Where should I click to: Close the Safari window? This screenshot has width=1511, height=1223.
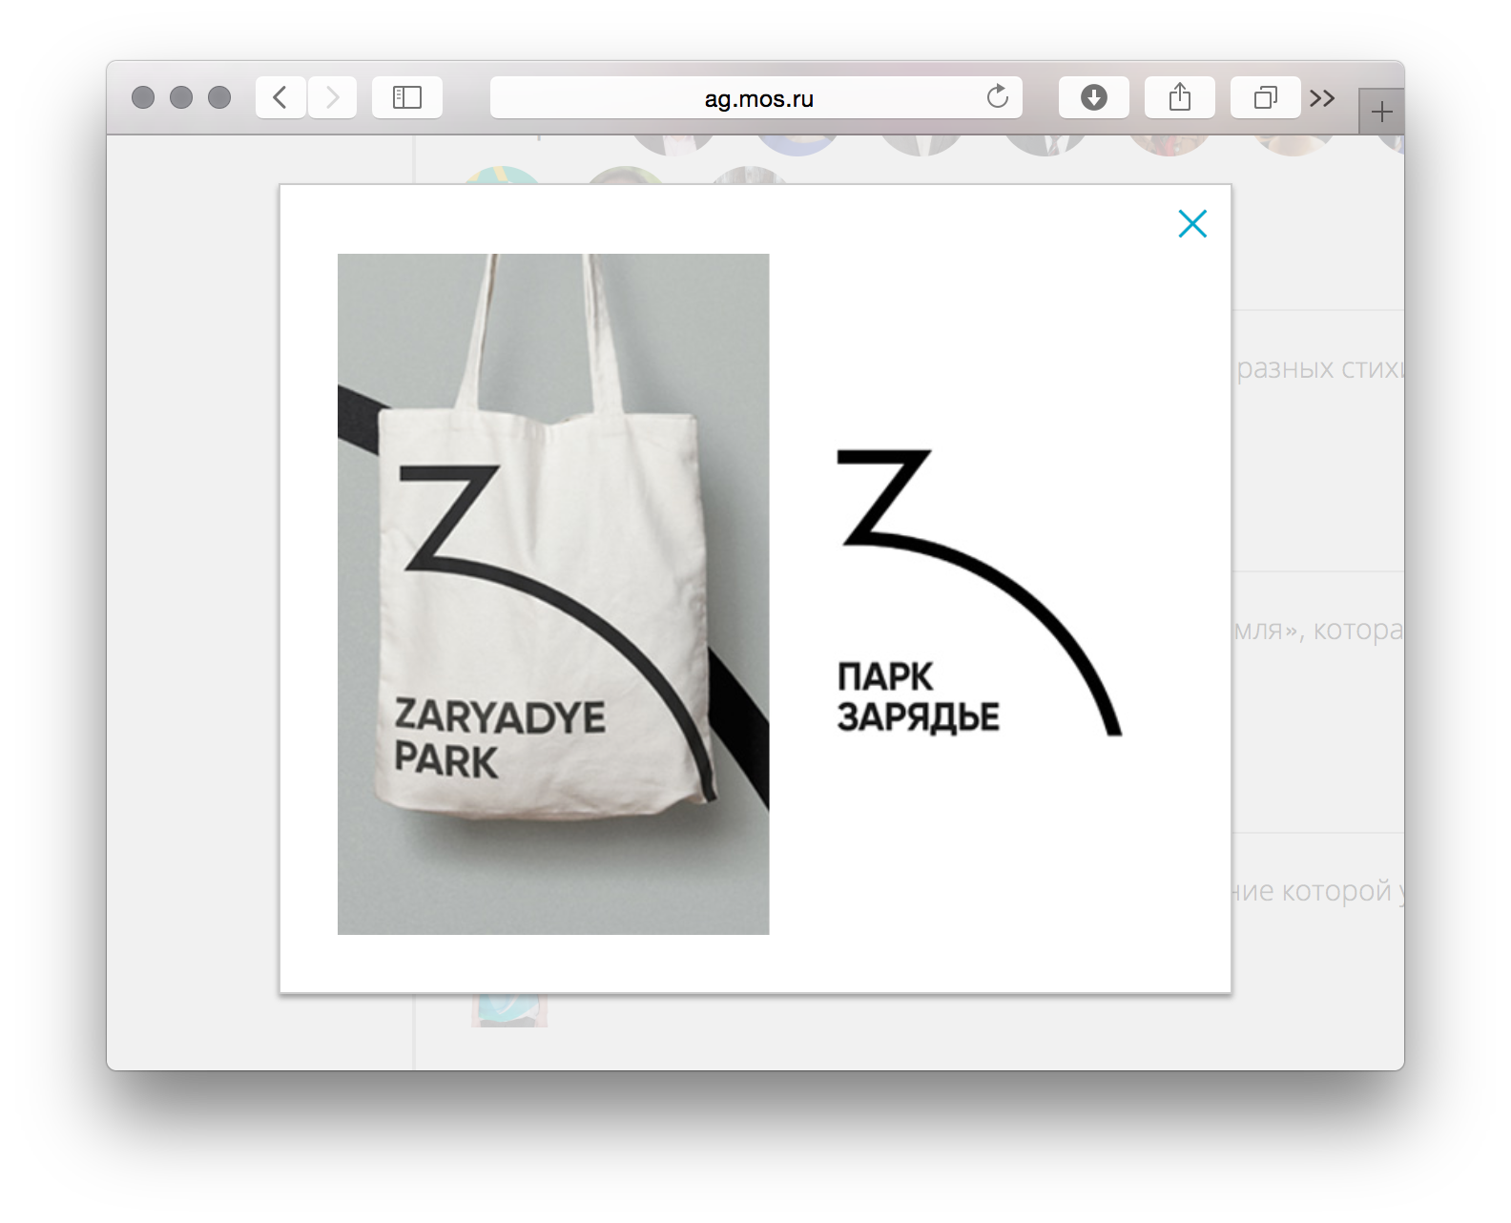(143, 97)
